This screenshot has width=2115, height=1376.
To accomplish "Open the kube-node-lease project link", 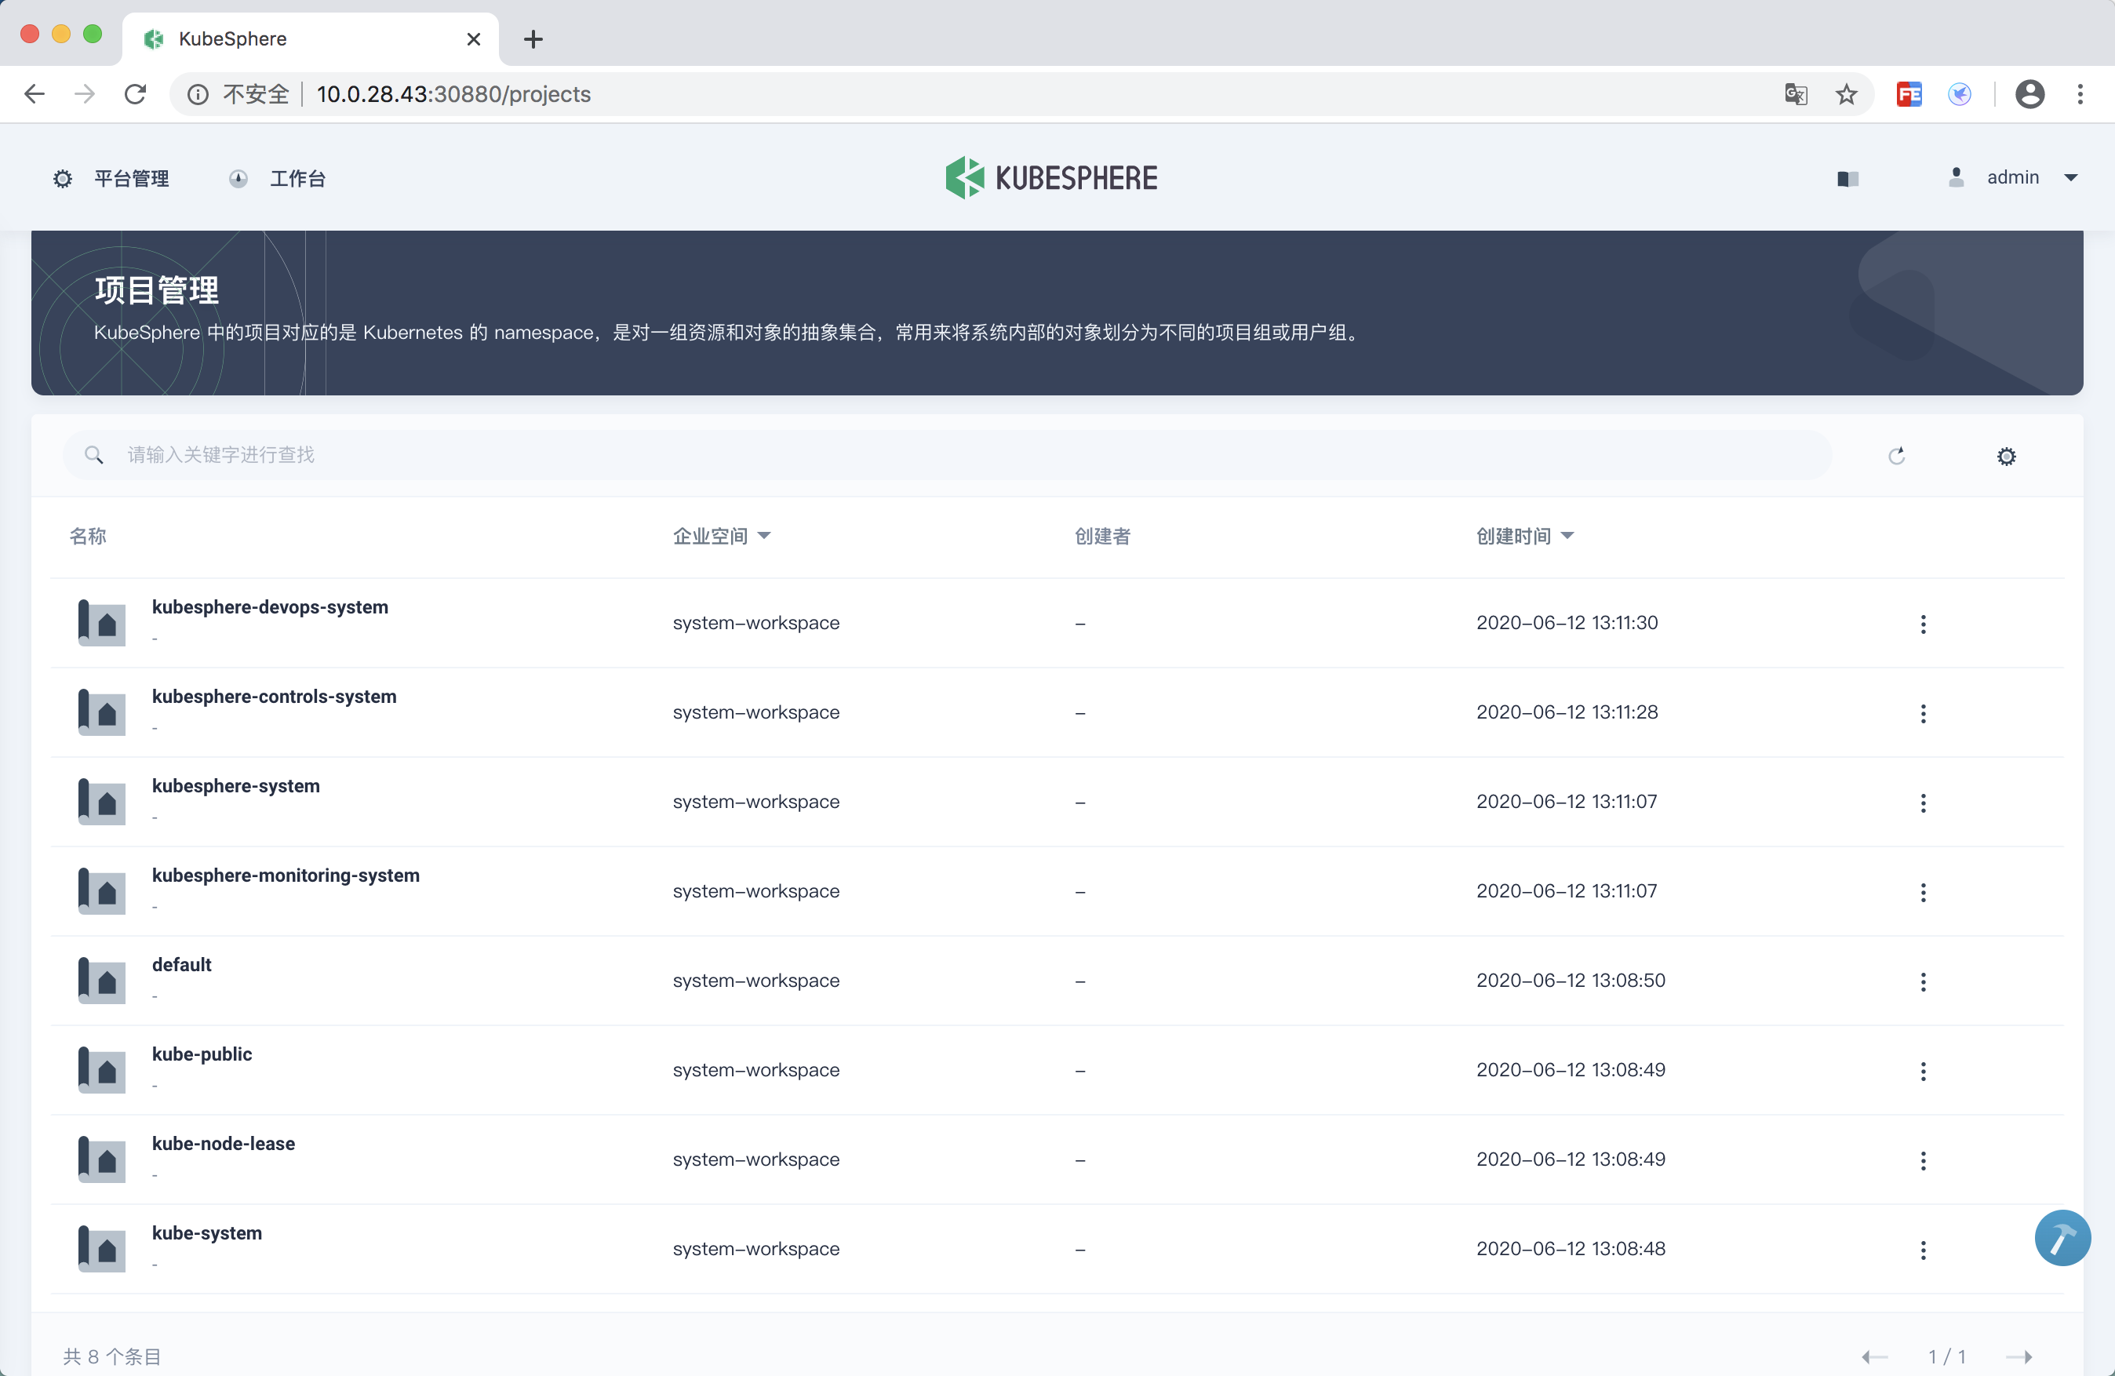I will (x=223, y=1143).
